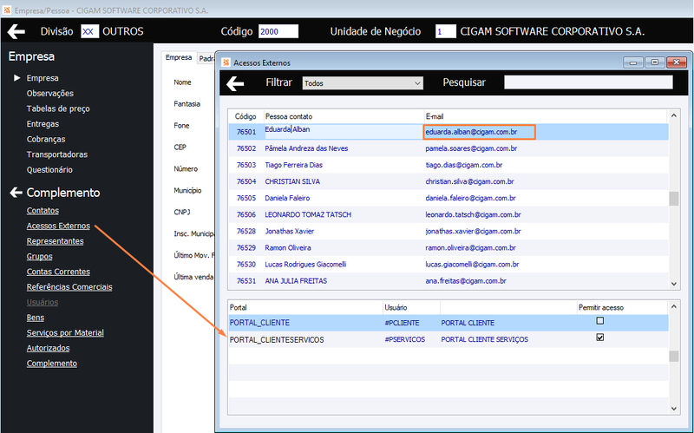Image resolution: width=694 pixels, height=433 pixels.
Task: Click the CIGAM icon in Empresa/Pessoa title bar
Action: 6,10
